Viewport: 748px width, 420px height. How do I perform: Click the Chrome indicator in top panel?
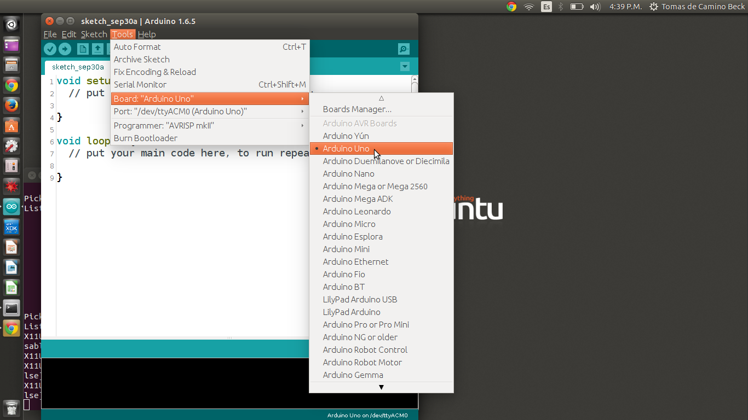point(511,7)
